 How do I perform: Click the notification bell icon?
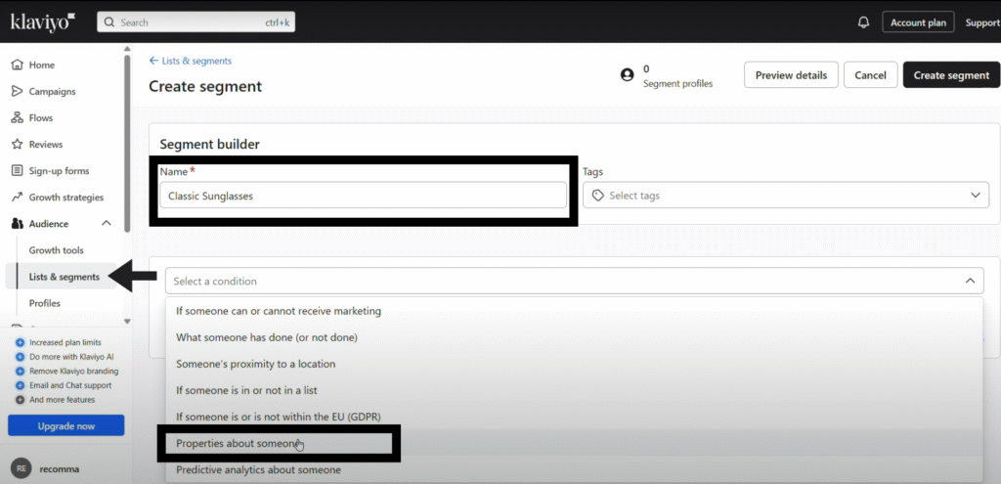863,22
